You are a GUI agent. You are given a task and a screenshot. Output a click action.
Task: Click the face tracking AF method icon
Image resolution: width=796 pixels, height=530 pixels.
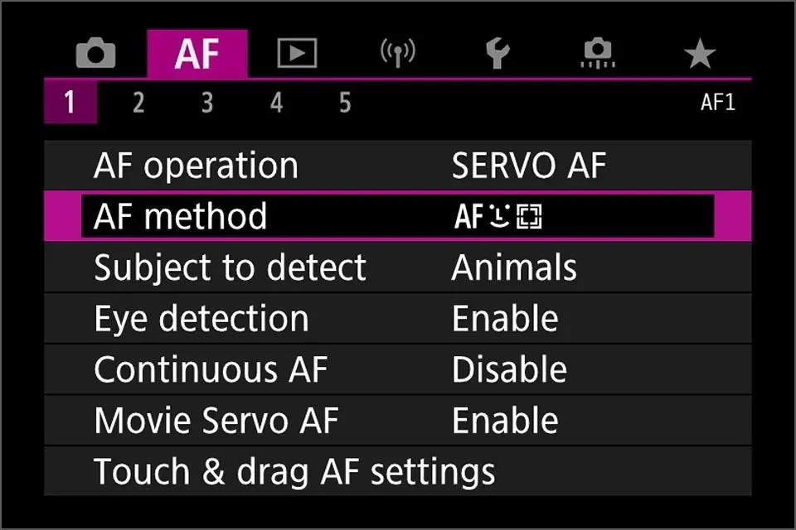point(498,215)
